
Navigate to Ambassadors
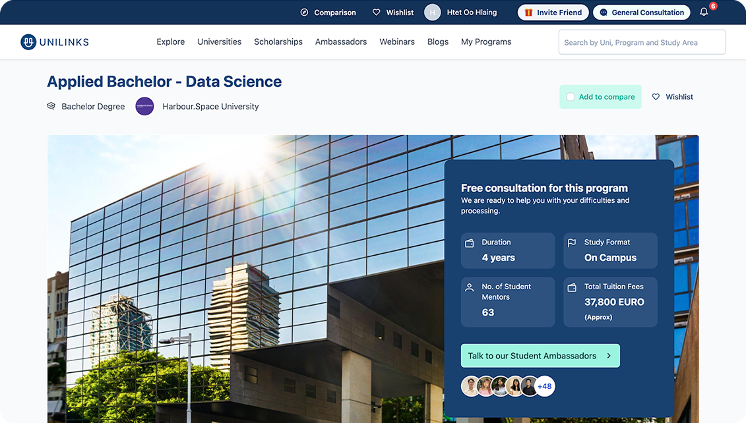pyautogui.click(x=340, y=42)
